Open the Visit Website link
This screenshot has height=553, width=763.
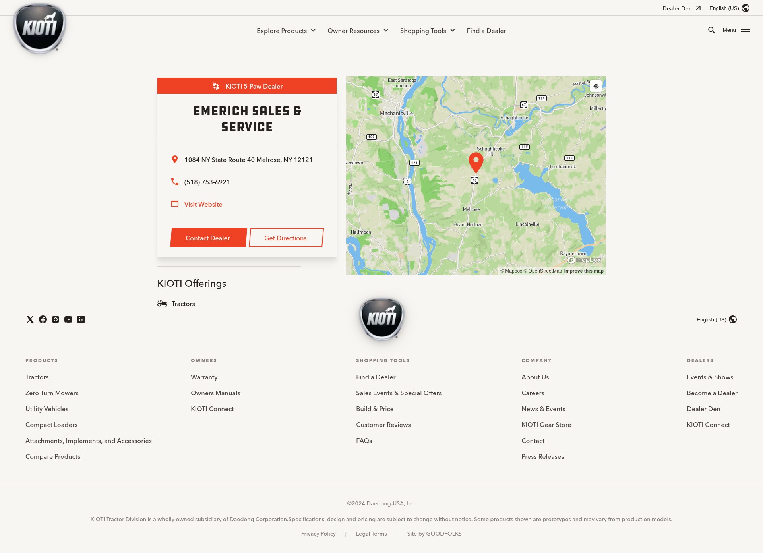(203, 204)
